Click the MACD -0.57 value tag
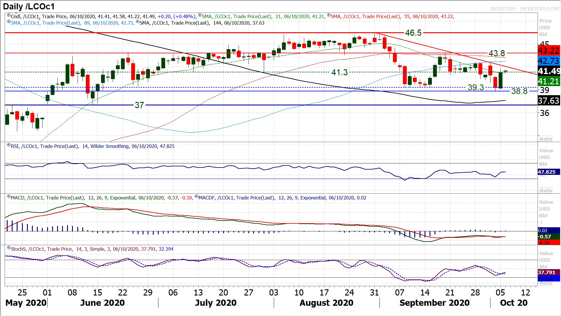The width and height of the screenshot is (561, 316). (x=549, y=237)
